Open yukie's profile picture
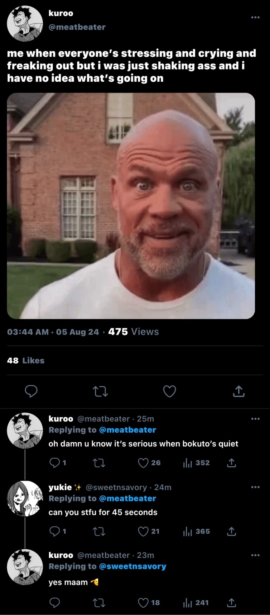 point(25,498)
